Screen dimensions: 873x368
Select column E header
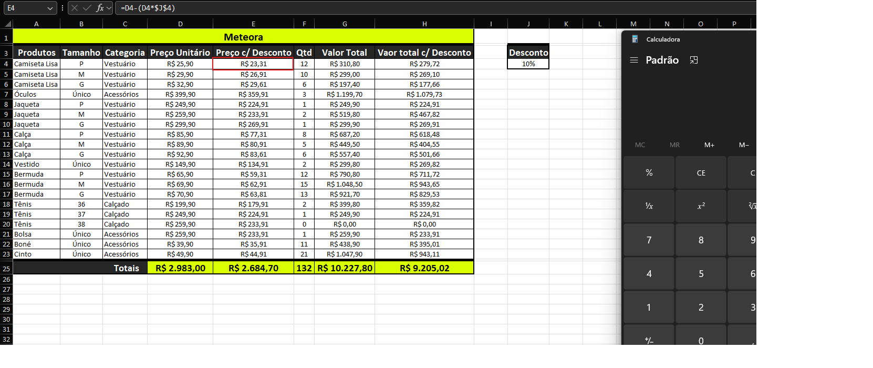[x=253, y=24]
